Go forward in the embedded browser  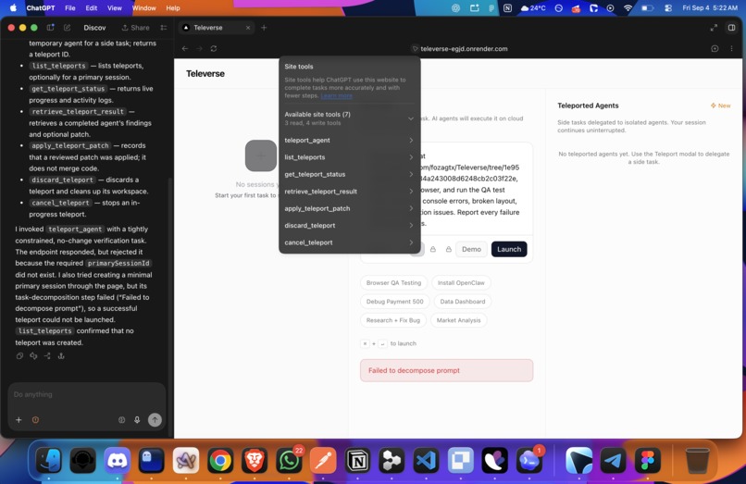pyautogui.click(x=199, y=48)
